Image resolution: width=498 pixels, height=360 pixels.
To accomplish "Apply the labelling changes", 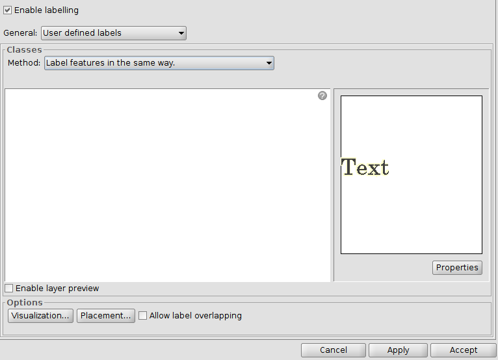I will (398, 350).
